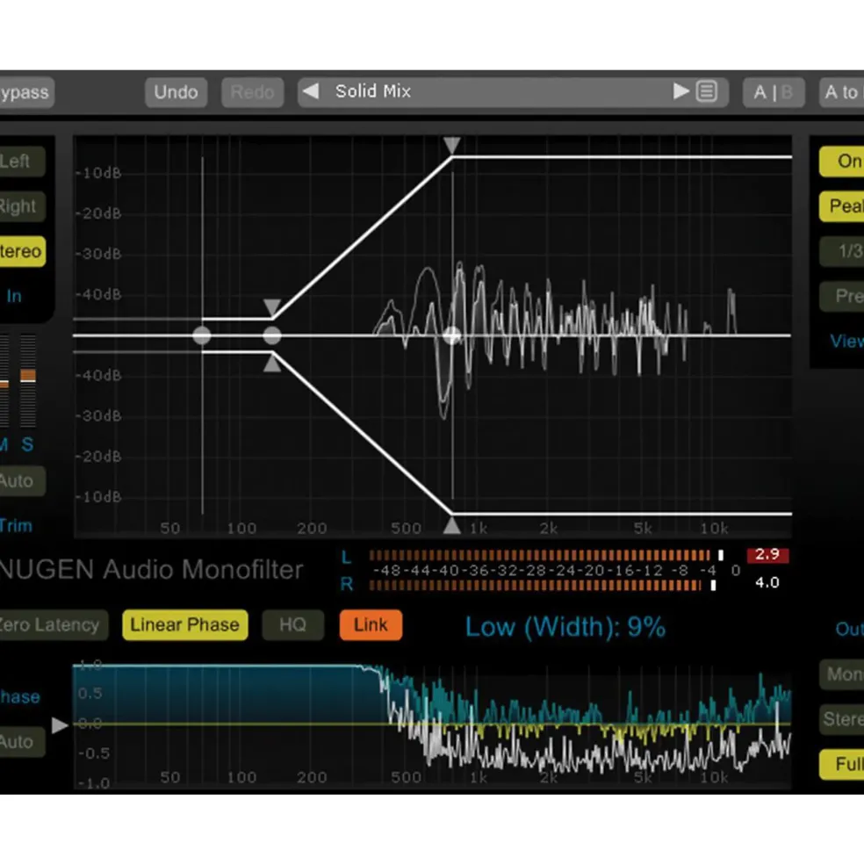864x865 pixels.
Task: Click the Redo button
Action: click(252, 92)
